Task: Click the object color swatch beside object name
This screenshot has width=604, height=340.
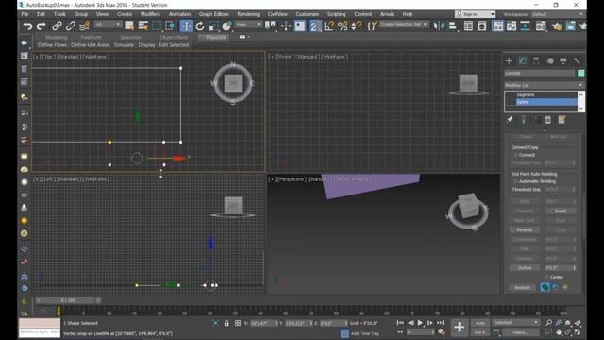Action: pyautogui.click(x=580, y=74)
